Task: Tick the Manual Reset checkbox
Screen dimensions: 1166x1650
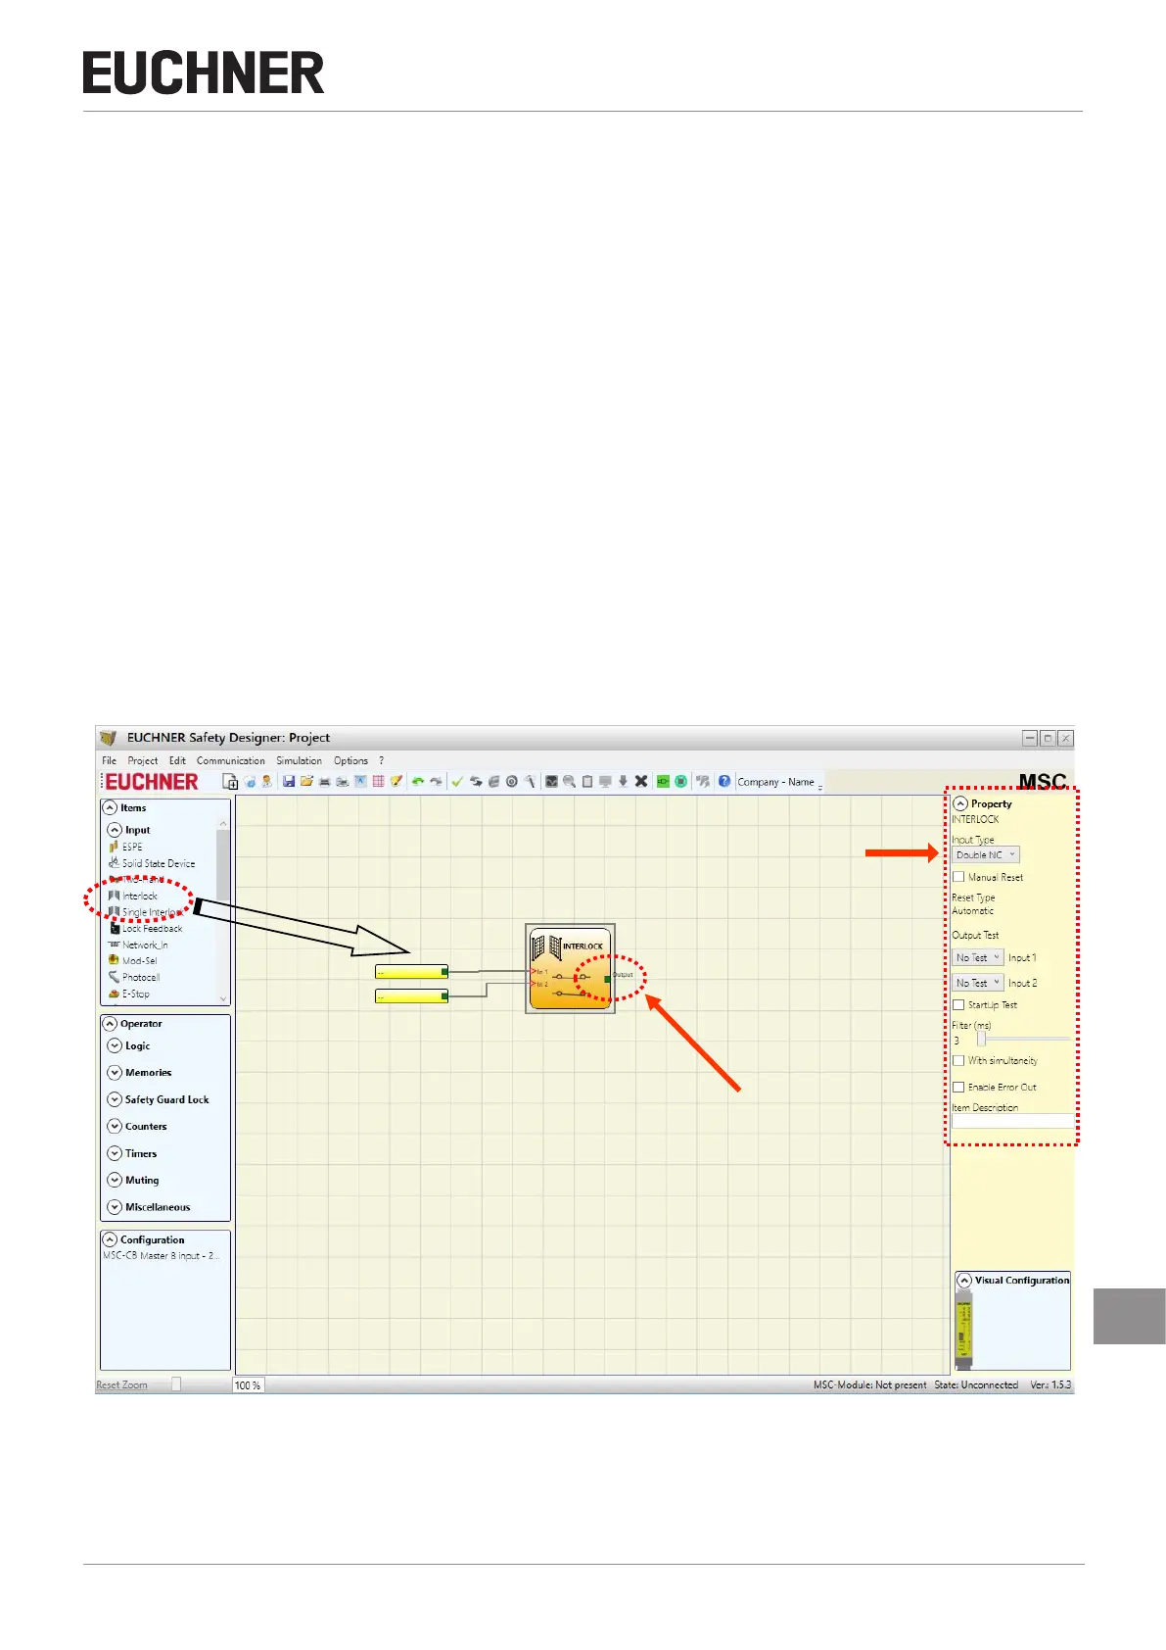Action: [958, 877]
